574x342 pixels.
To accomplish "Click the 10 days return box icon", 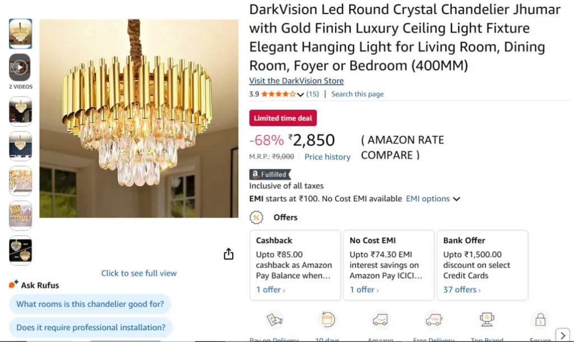I will pos(327,320).
